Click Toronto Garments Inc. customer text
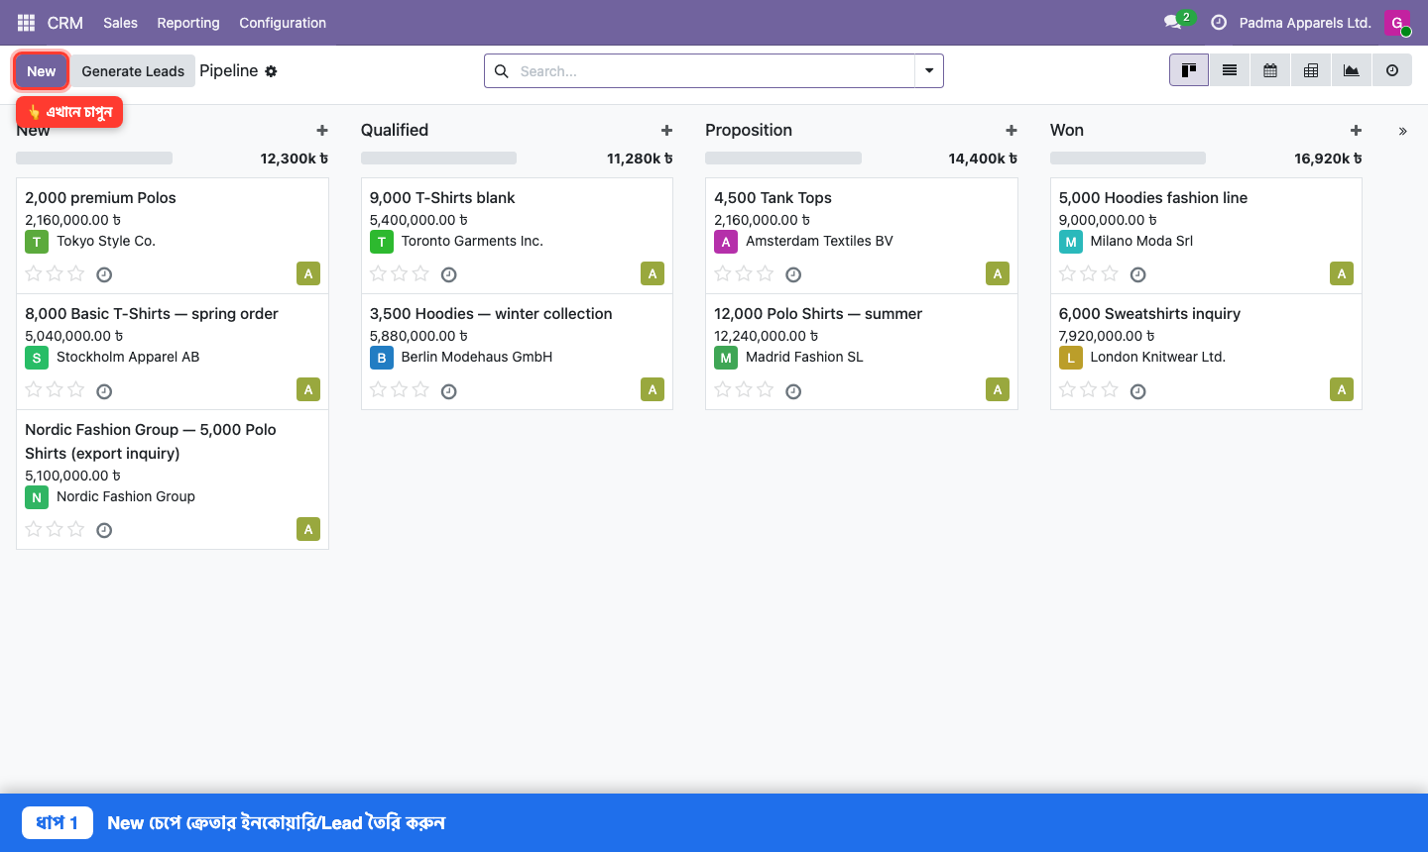This screenshot has width=1428, height=852. pyautogui.click(x=472, y=241)
